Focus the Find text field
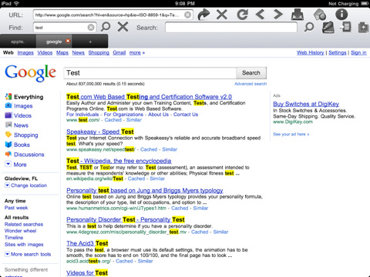 click(x=65, y=28)
